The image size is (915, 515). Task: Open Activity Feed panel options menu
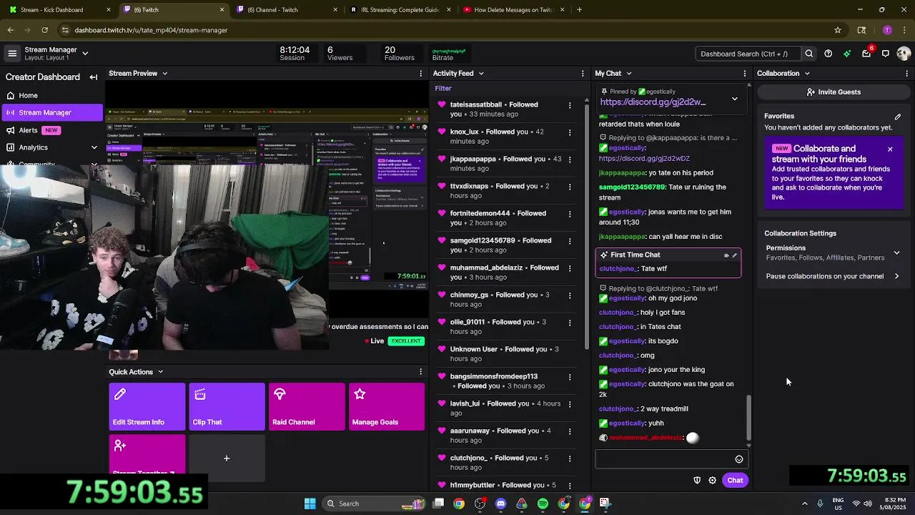pos(583,74)
